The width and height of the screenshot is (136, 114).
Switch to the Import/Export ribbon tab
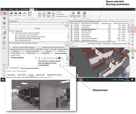[25, 9]
